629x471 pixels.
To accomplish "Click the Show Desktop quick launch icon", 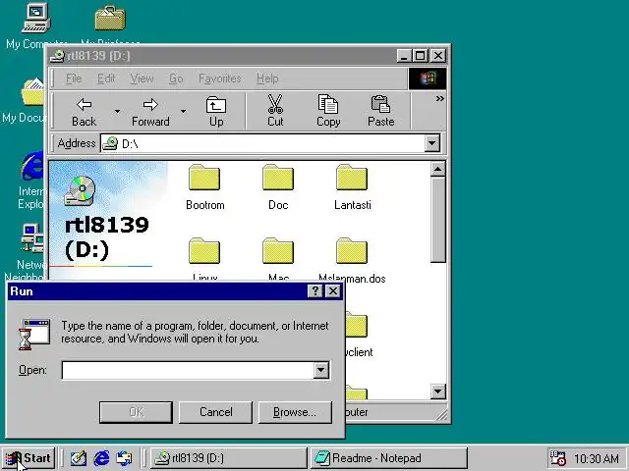I will click(x=79, y=458).
